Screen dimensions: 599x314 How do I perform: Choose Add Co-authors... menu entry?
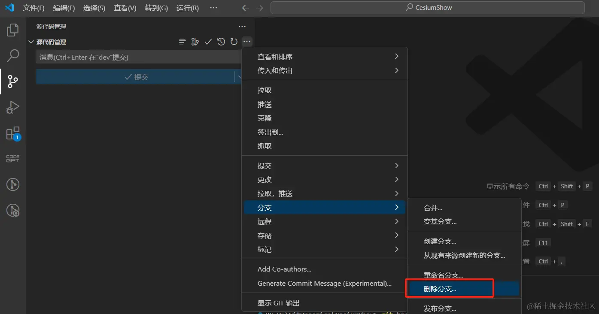pyautogui.click(x=325, y=269)
